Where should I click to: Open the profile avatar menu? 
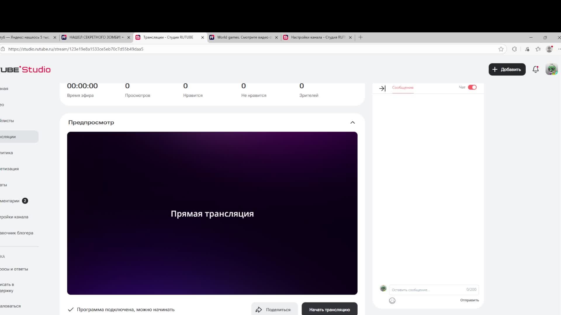tap(552, 69)
